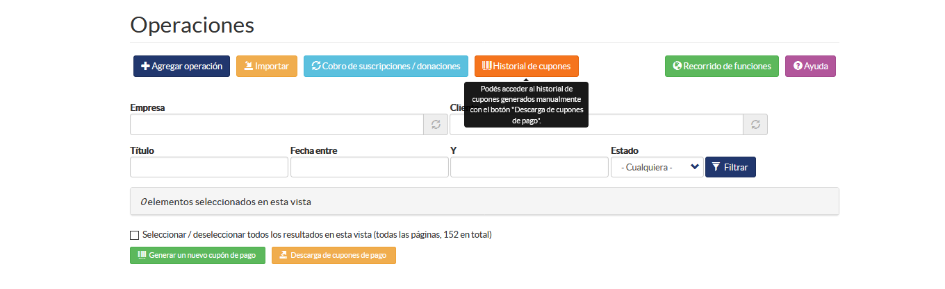This screenshot has width=945, height=289.
Task: Click the refresh icon beside Empresa field
Action: [436, 125]
